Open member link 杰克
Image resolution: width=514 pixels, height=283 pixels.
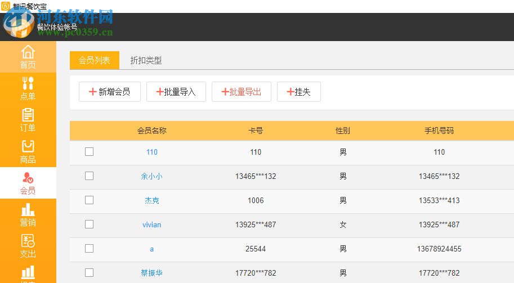[152, 200]
